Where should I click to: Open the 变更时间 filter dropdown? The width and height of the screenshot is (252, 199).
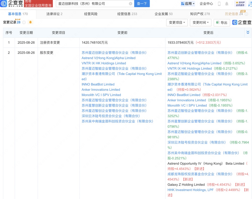pos(201,22)
